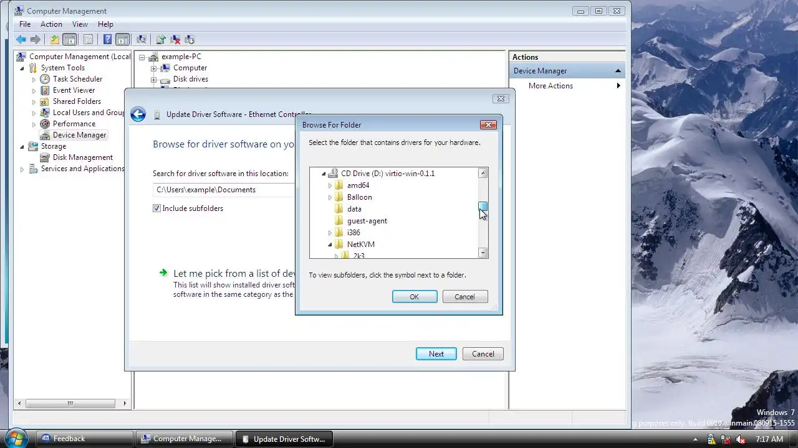Expand the i386 folder node
Image resolution: width=798 pixels, height=448 pixels.
(330, 233)
